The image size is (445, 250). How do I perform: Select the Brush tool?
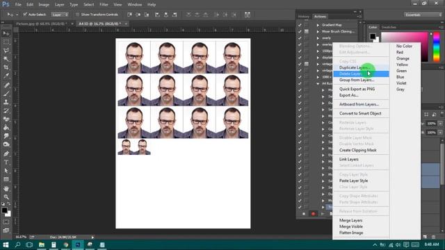tap(6, 94)
